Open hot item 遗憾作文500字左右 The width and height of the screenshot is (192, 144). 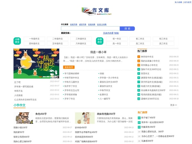point(150,99)
